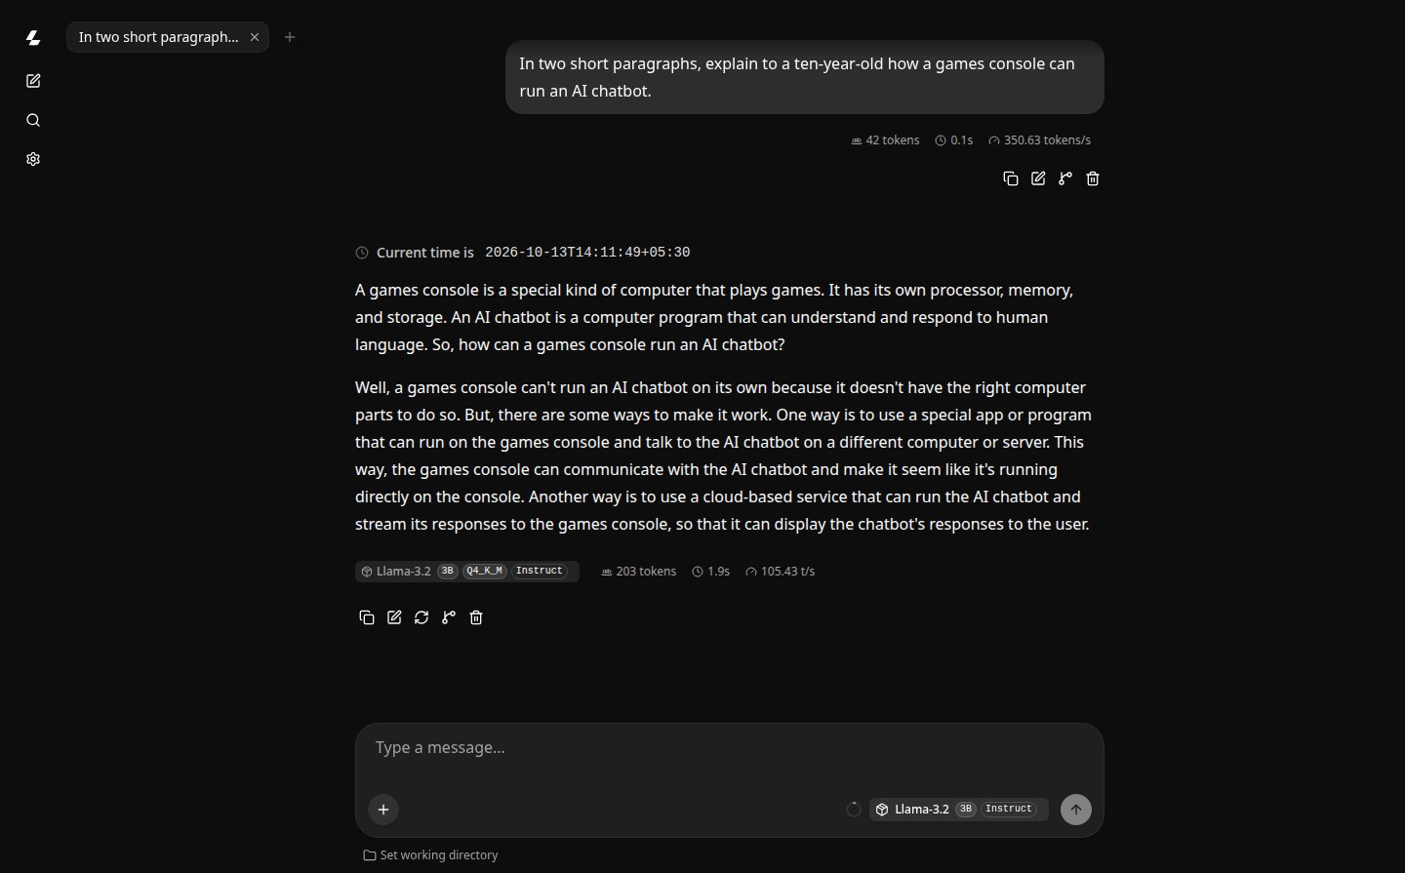Delete the assistant's response
The height and width of the screenshot is (873, 1405).
click(476, 617)
